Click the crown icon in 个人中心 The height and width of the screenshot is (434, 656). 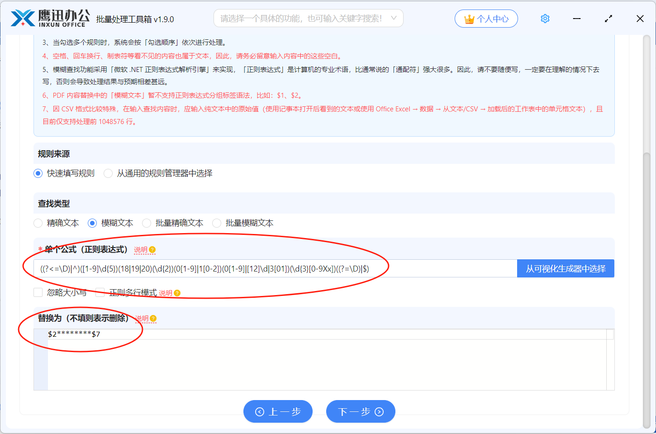(469, 19)
